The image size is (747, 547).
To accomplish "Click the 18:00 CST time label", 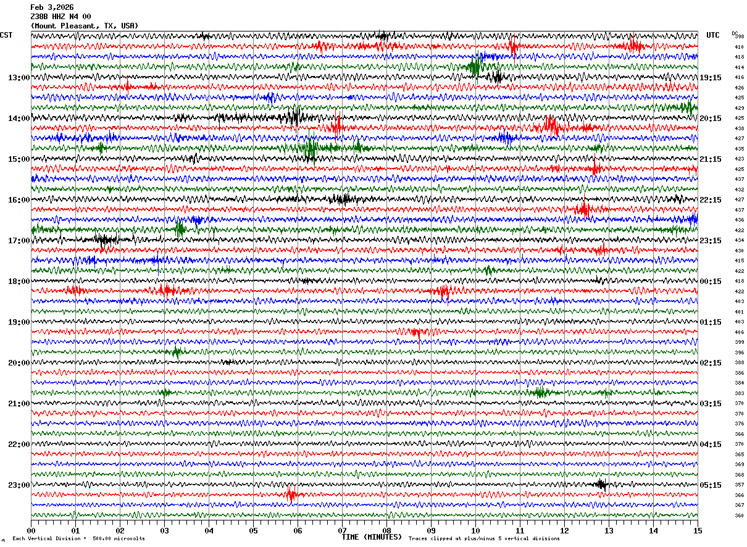I will pos(19,282).
